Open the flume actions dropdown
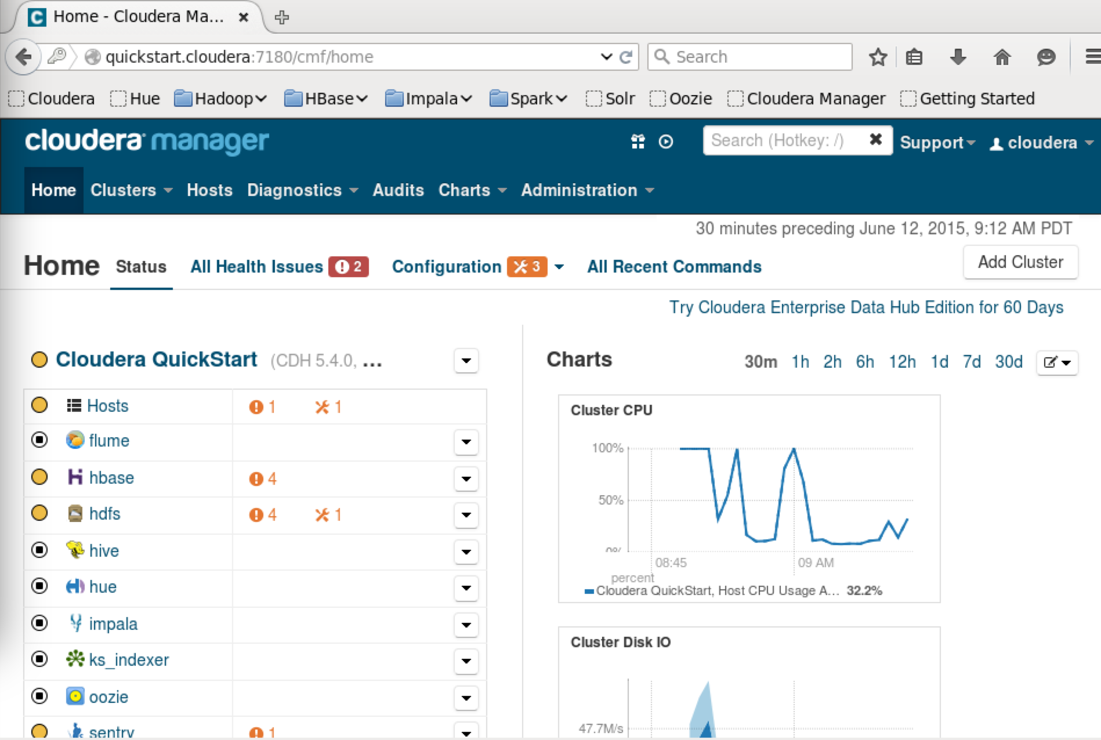This screenshot has width=1101, height=740. tap(466, 442)
